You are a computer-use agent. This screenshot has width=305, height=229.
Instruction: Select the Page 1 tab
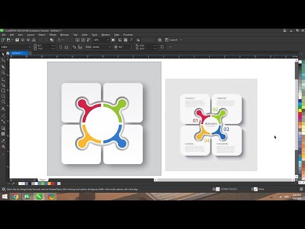[43, 180]
